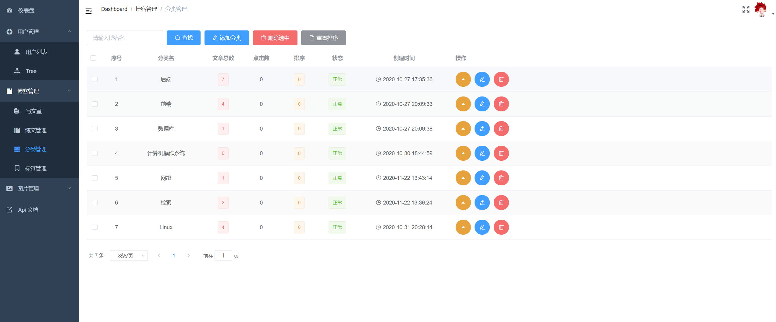Collapse the sidebar with hamburger icon
Viewport: 776px width, 322px height.
[88, 11]
